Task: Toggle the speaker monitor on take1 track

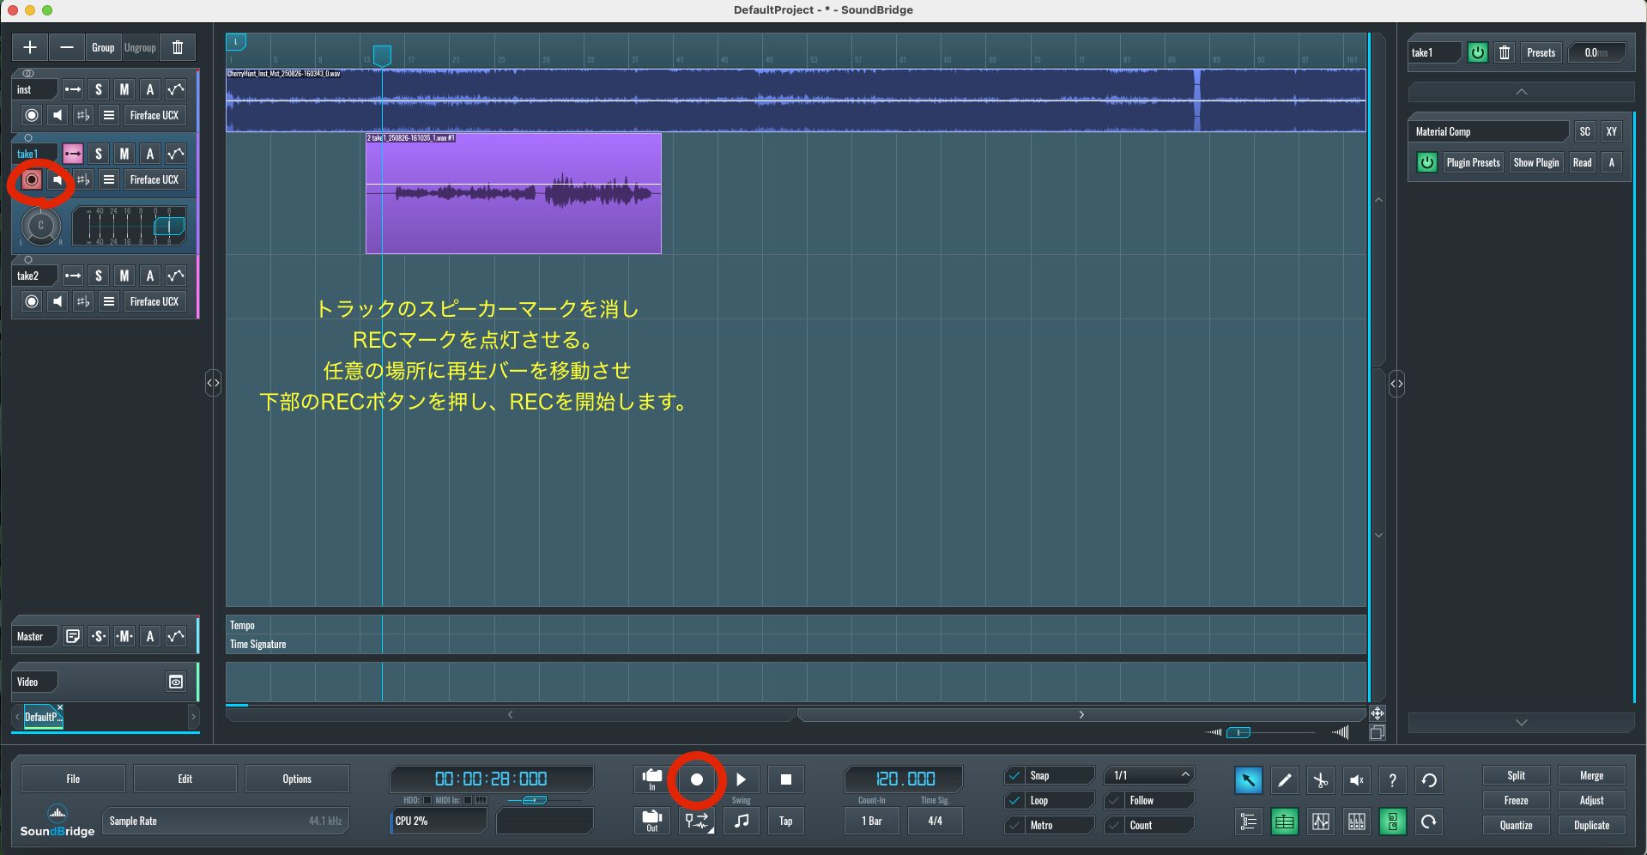Action: [x=58, y=179]
